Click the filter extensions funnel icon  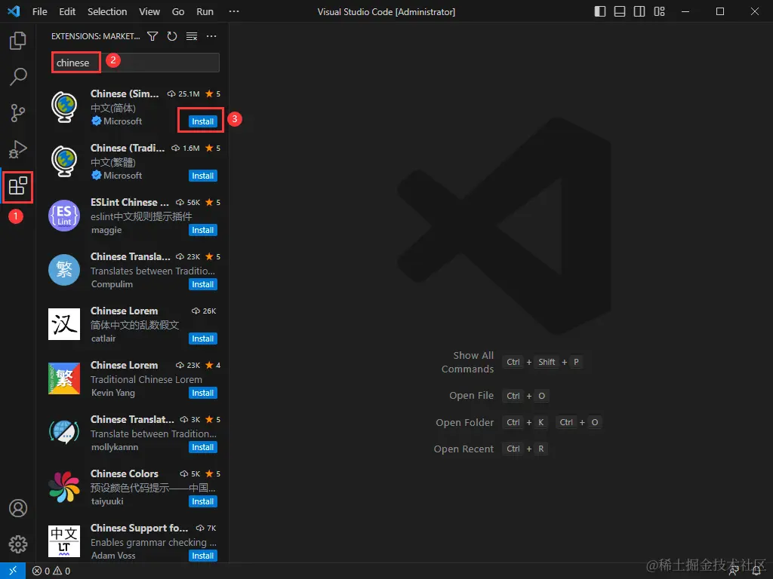(152, 36)
